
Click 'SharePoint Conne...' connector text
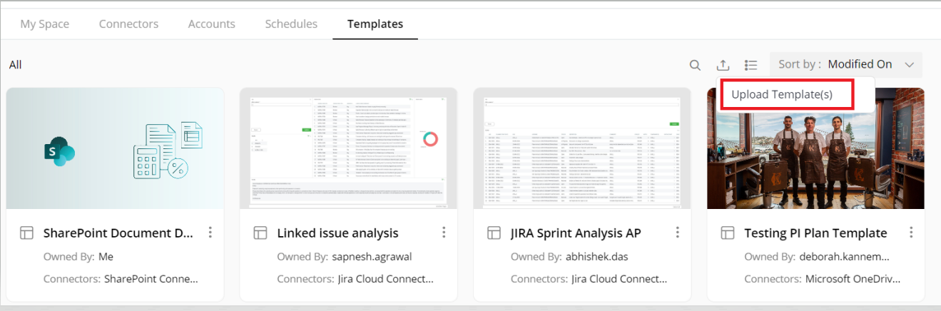(x=151, y=279)
